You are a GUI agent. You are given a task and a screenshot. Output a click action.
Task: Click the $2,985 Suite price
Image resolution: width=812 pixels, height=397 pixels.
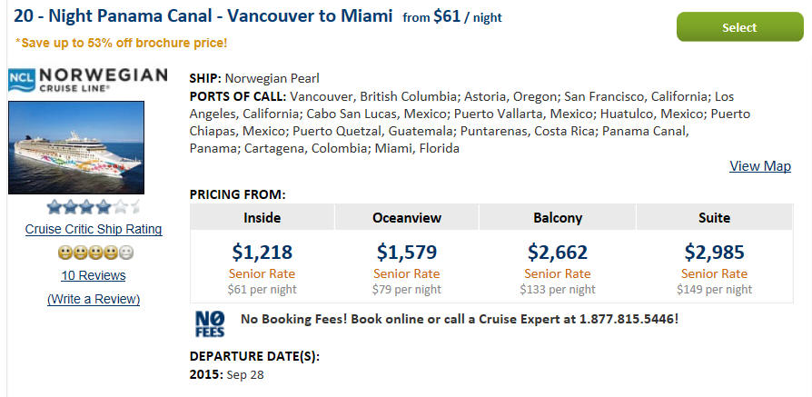(714, 253)
